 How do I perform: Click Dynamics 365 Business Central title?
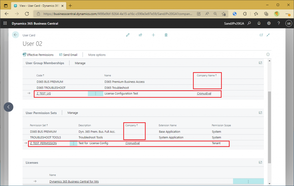(35, 24)
